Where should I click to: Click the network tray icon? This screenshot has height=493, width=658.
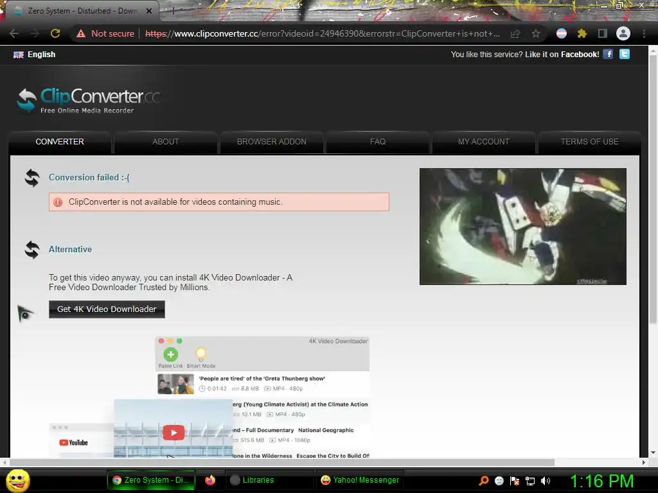tap(530, 481)
